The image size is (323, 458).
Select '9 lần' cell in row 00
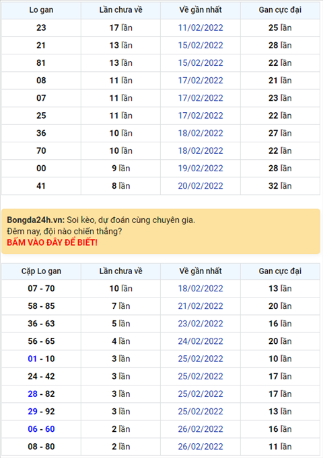121,169
